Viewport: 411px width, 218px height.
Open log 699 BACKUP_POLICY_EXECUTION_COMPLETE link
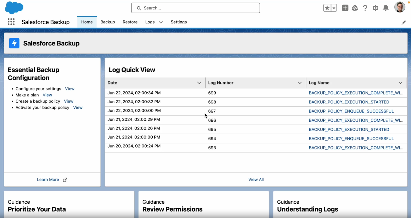pyautogui.click(x=356, y=93)
